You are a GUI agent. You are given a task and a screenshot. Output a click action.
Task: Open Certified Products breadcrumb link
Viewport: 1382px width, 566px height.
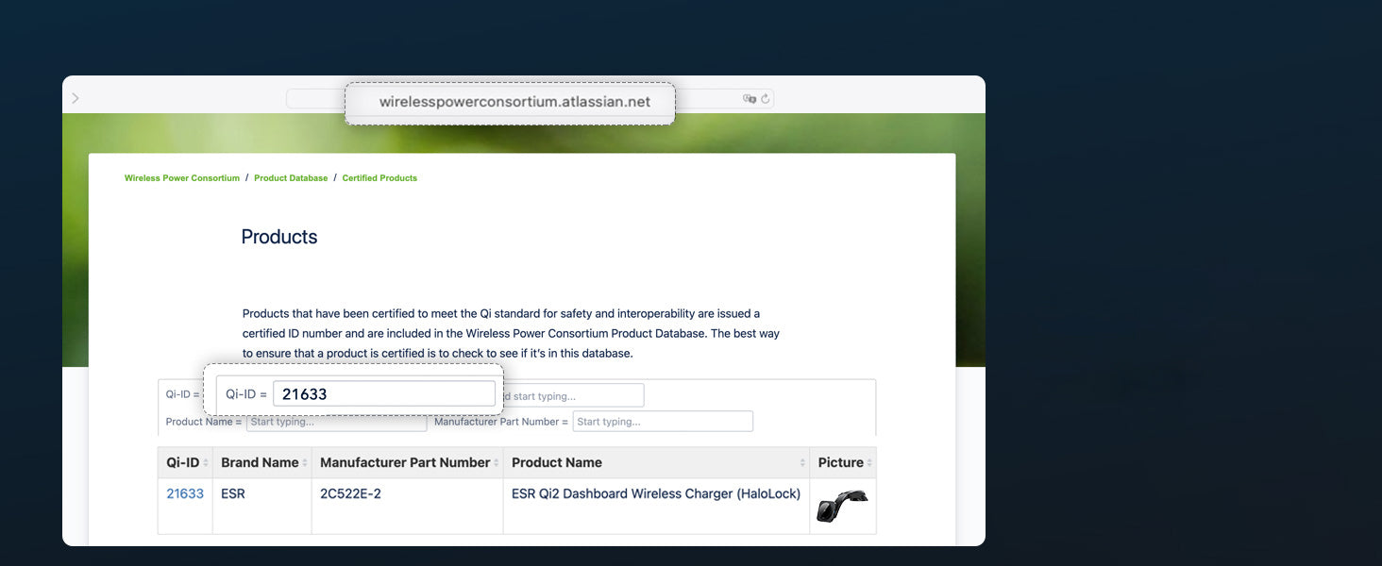click(379, 178)
